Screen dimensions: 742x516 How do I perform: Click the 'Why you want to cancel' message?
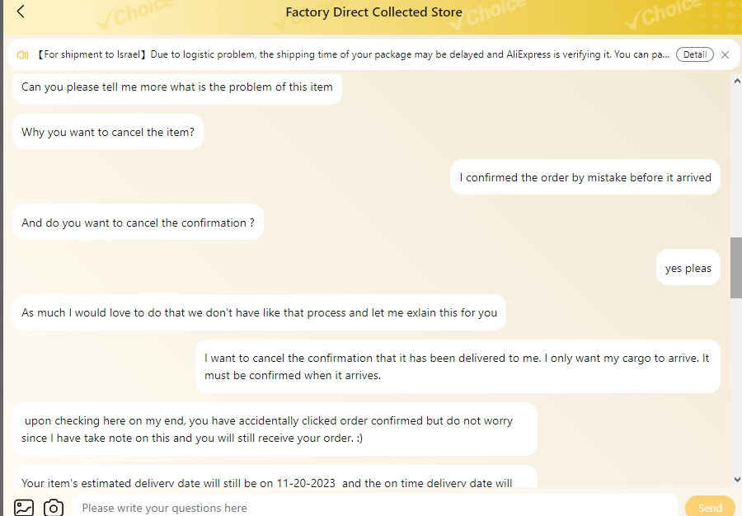pyautogui.click(x=108, y=132)
